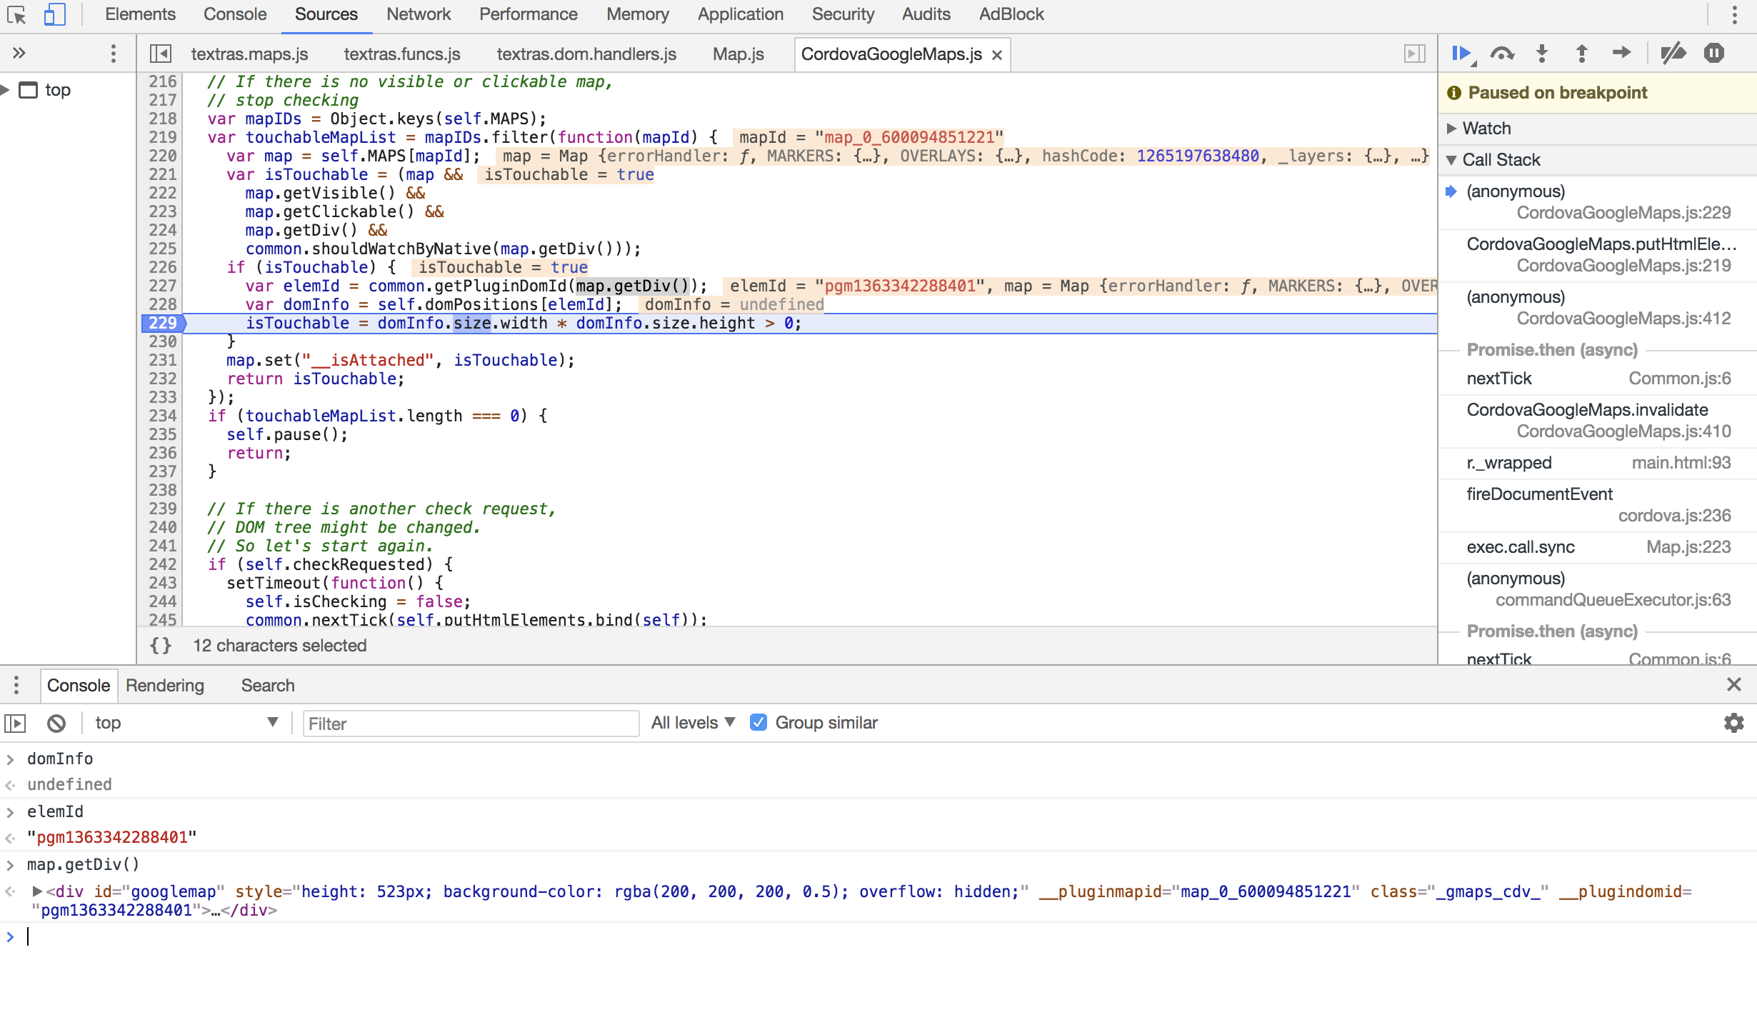Click the Step into next function call icon
The image size is (1757, 1030).
click(1542, 53)
